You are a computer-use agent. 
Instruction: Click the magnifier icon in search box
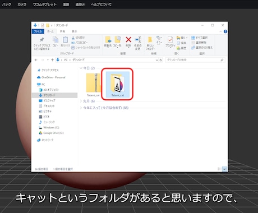point(222,60)
